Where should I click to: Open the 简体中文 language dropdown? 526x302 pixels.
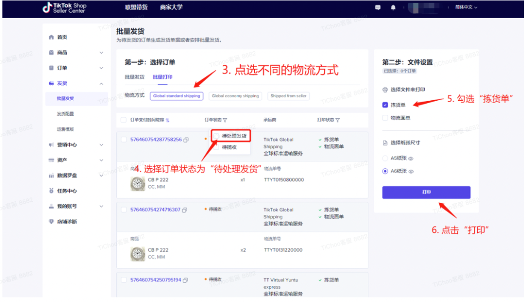pyautogui.click(x=466, y=7)
